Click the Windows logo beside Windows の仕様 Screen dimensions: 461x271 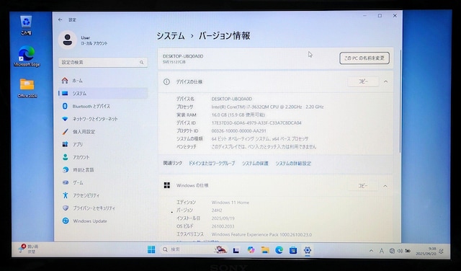click(167, 185)
